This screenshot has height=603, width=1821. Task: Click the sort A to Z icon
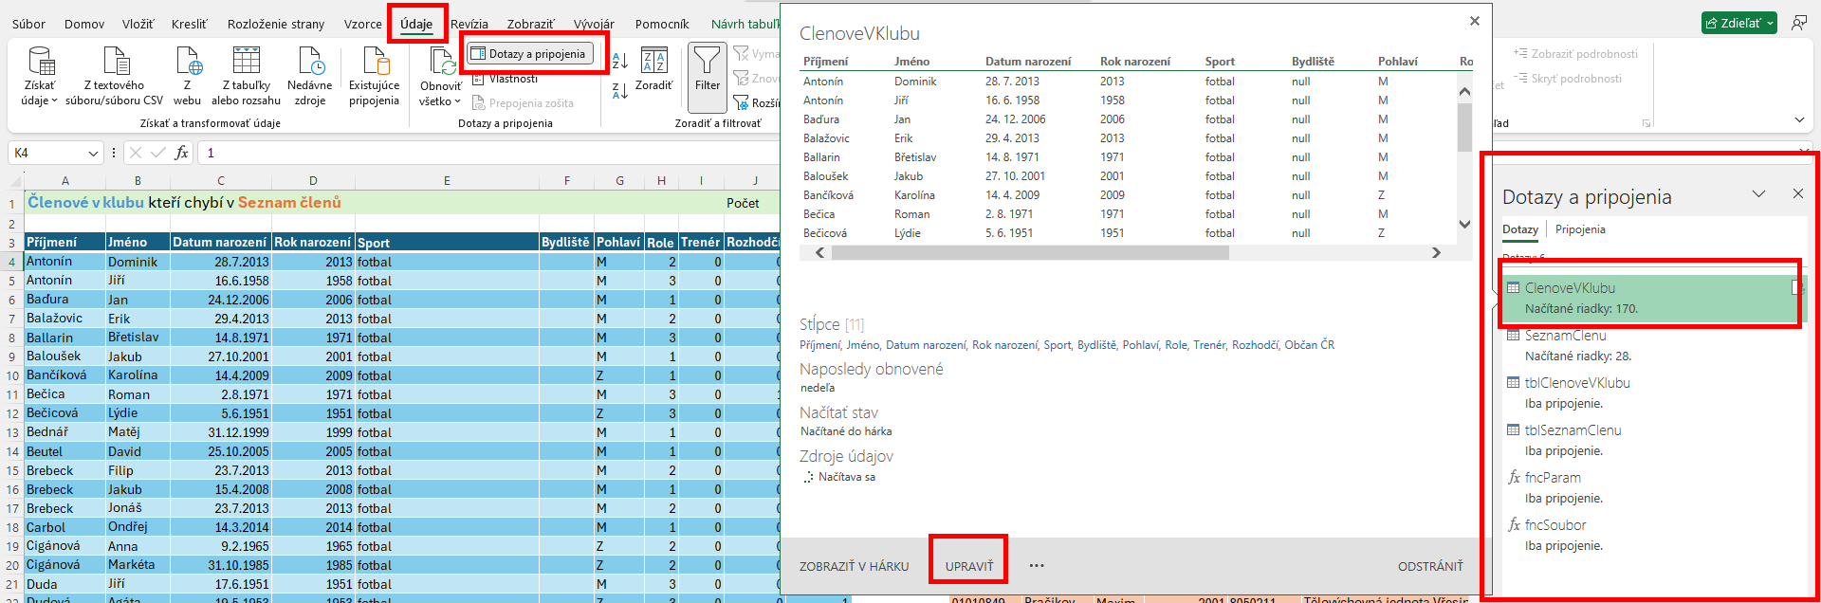(620, 61)
